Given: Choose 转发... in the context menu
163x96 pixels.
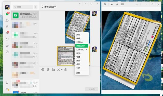Looking at the screenshot, I should (x=81, y=53).
